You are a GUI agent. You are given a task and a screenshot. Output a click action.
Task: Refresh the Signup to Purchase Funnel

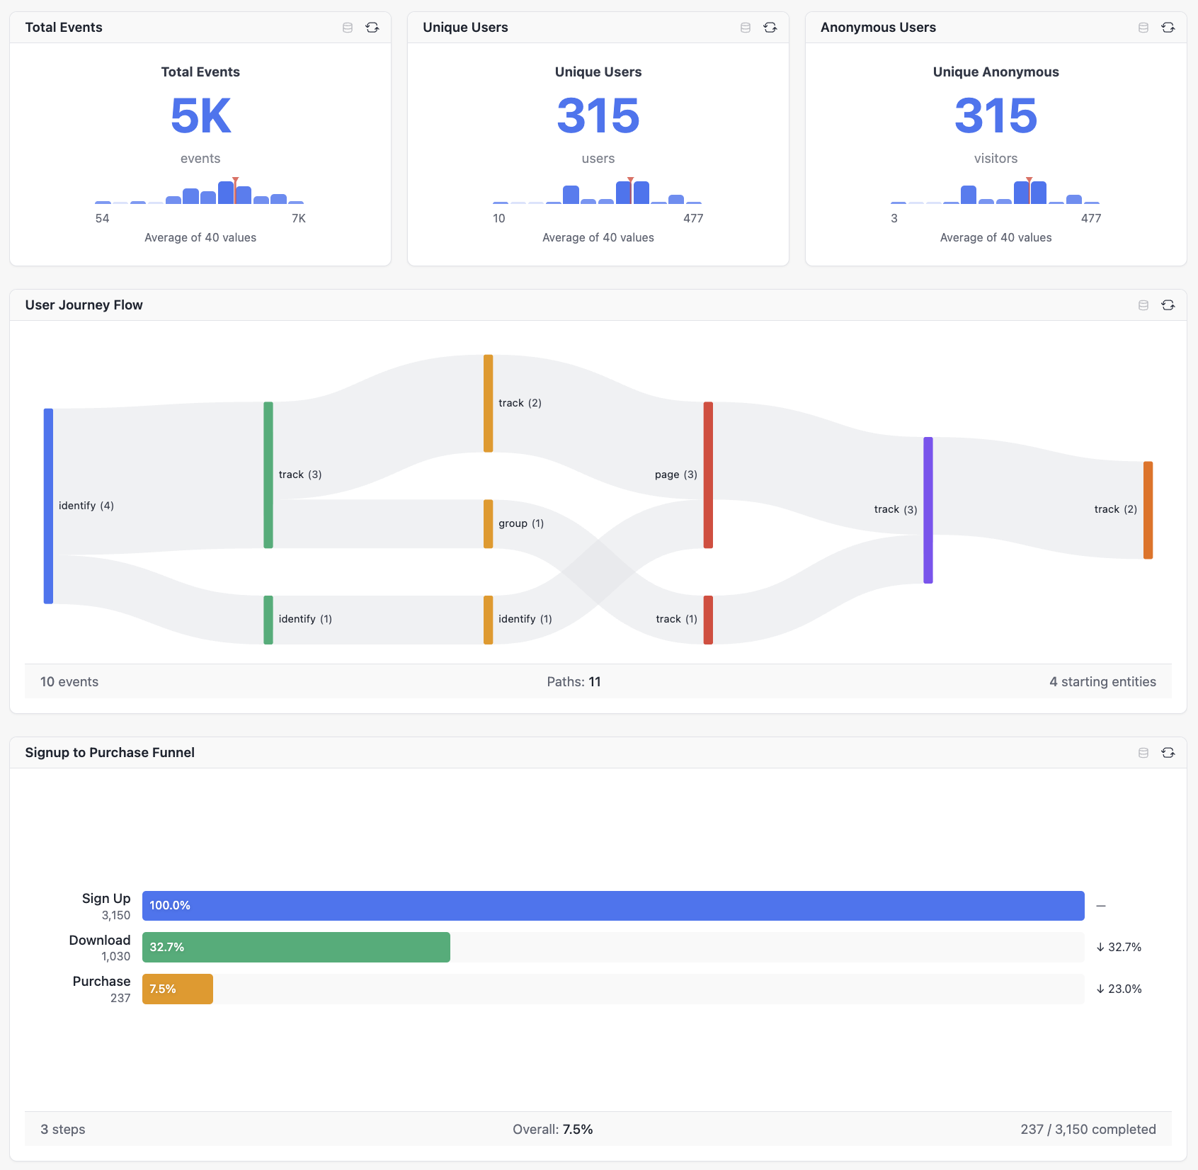1168,752
